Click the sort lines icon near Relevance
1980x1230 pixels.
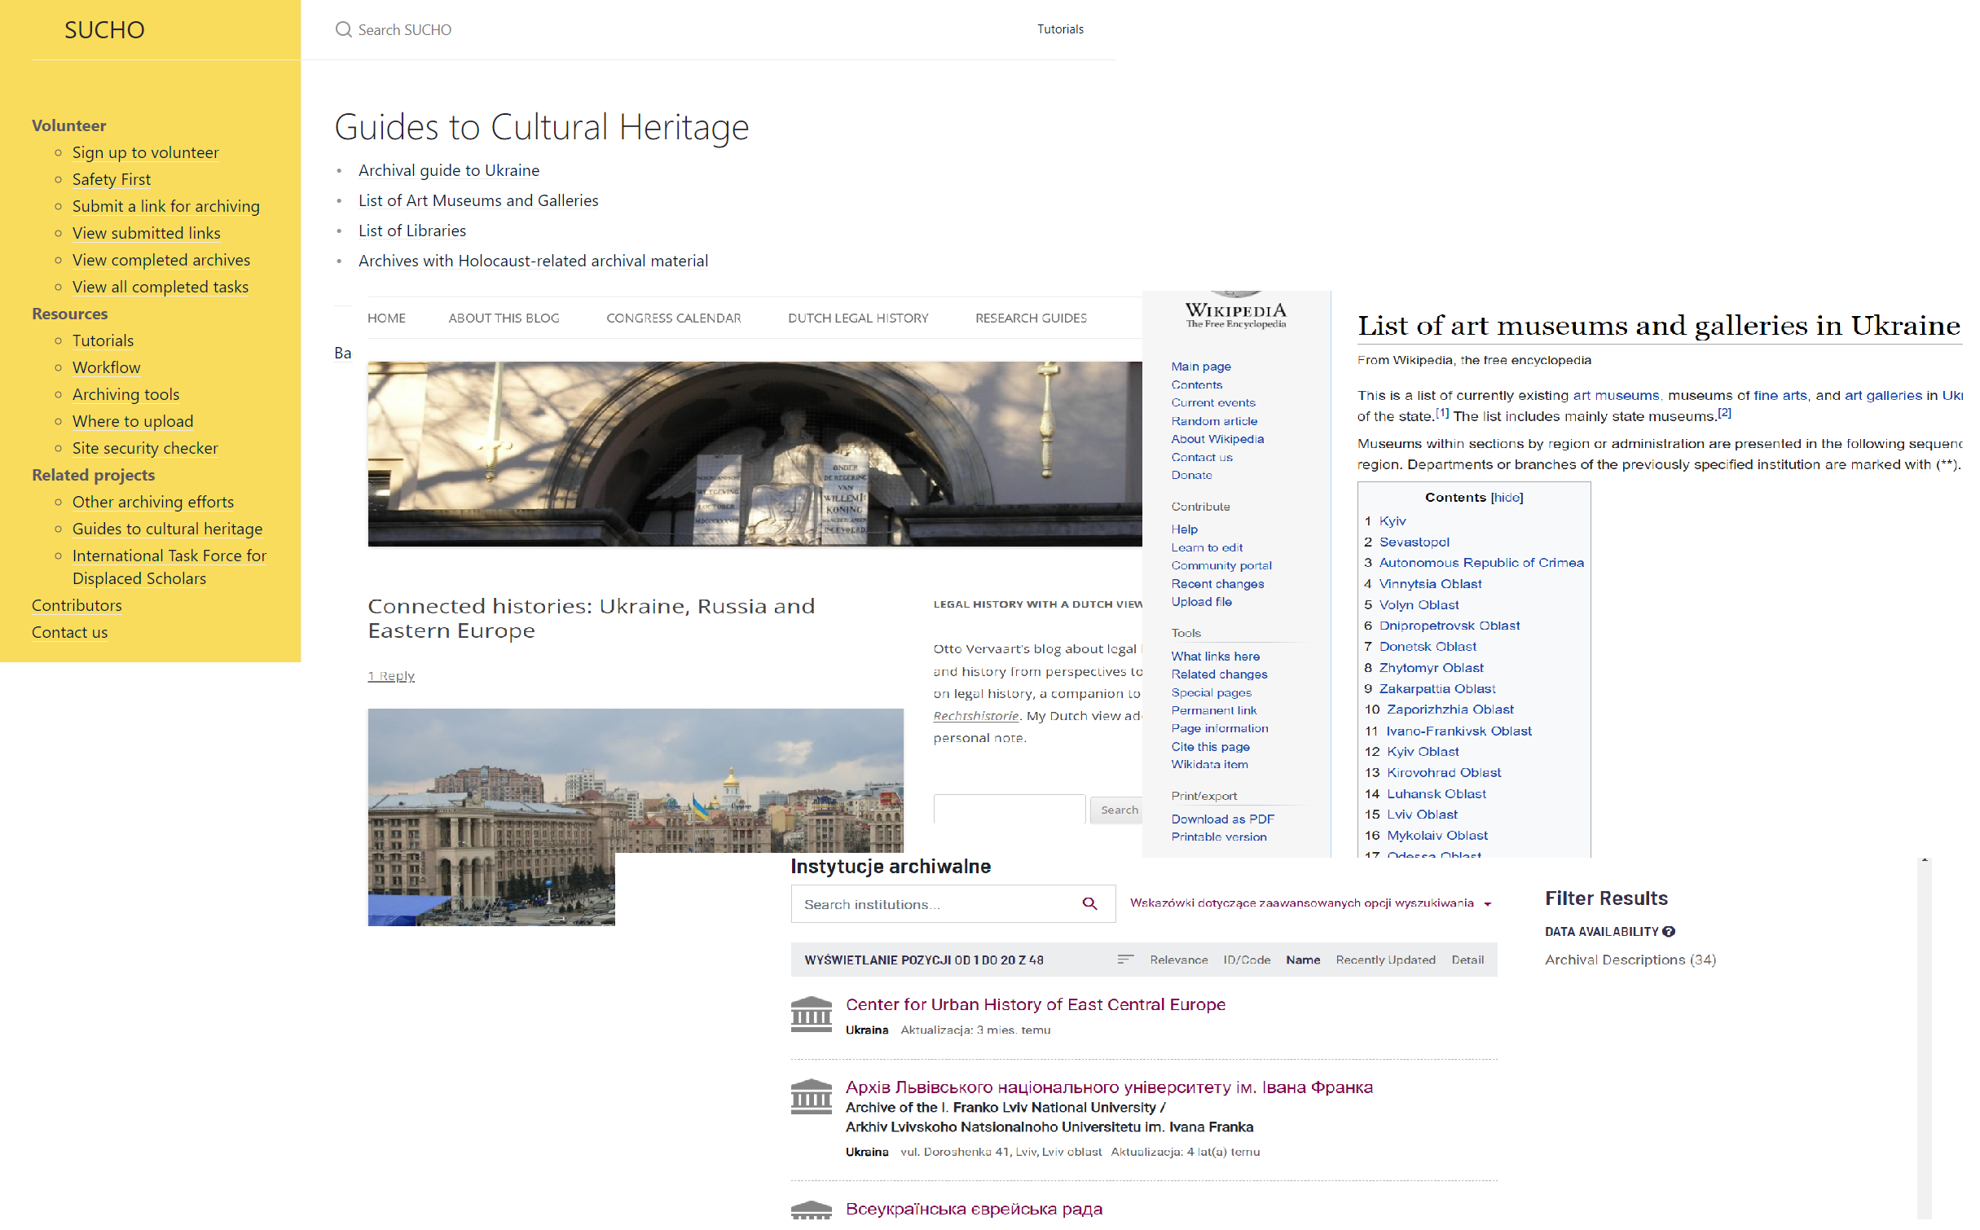(1125, 960)
